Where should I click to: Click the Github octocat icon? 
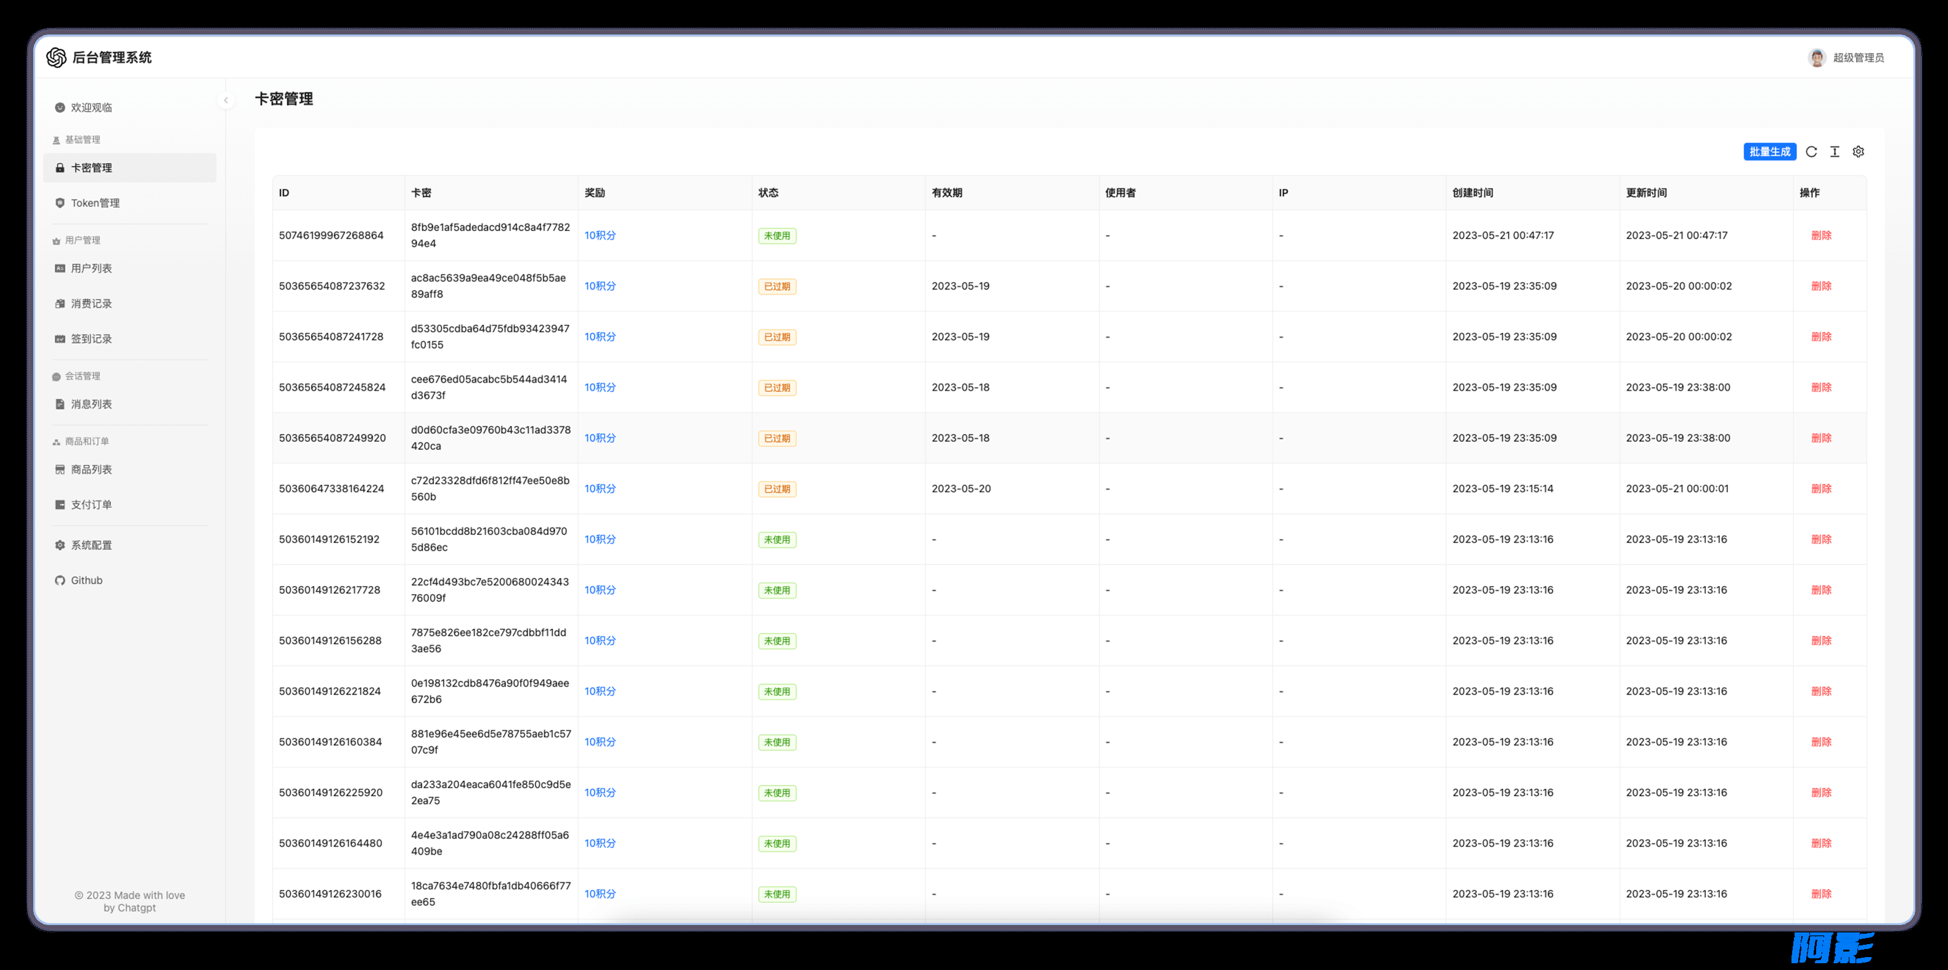point(60,580)
